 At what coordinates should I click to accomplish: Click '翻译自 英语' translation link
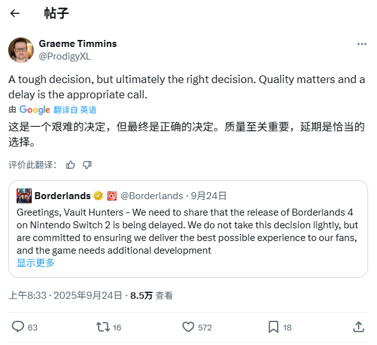pos(75,110)
